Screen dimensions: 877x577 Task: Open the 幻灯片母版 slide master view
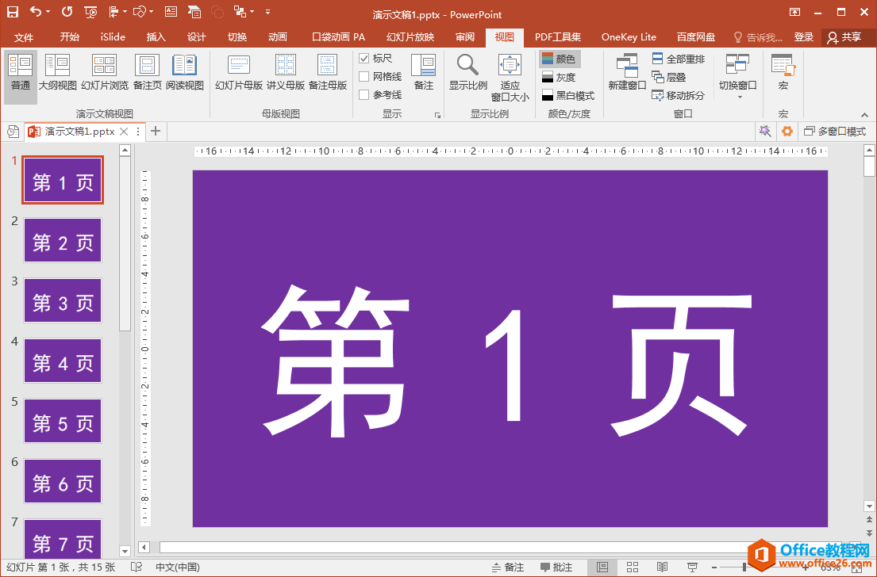(x=238, y=72)
